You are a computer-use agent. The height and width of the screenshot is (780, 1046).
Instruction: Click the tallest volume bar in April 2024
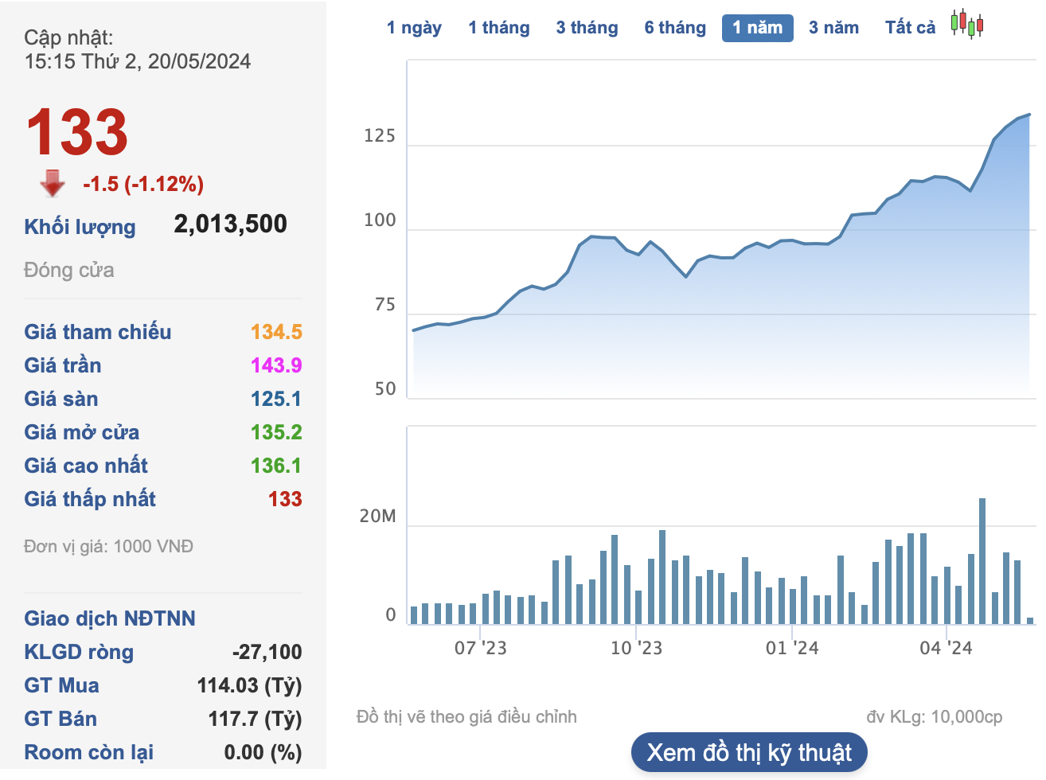(x=982, y=561)
